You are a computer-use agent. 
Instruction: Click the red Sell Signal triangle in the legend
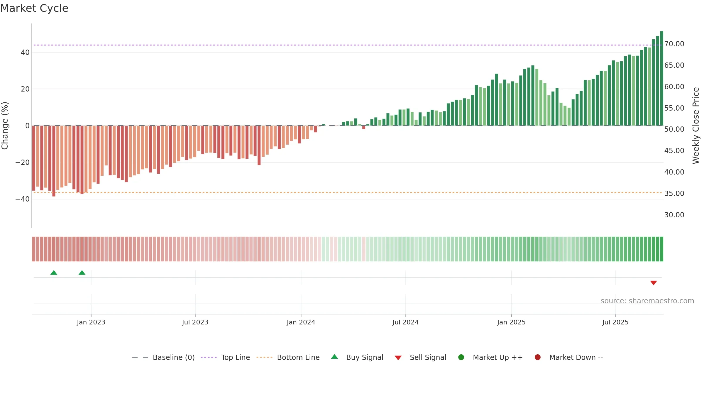[398, 358]
